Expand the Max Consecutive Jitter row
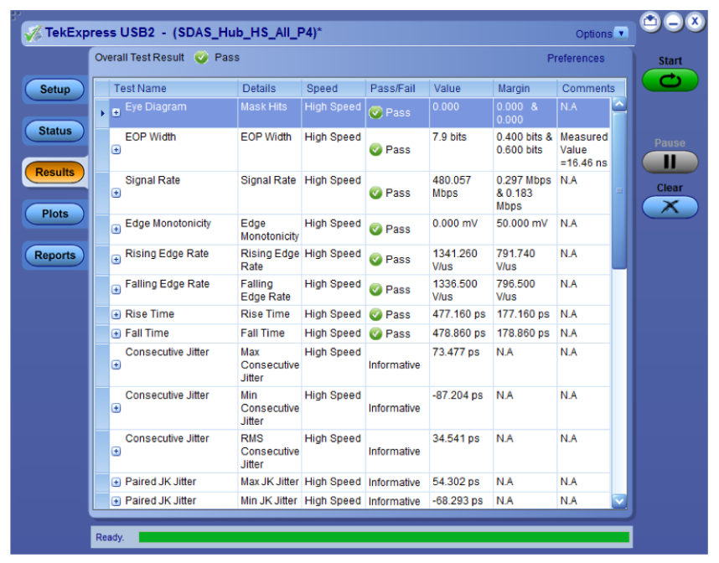The width and height of the screenshot is (719, 563). coord(116,365)
